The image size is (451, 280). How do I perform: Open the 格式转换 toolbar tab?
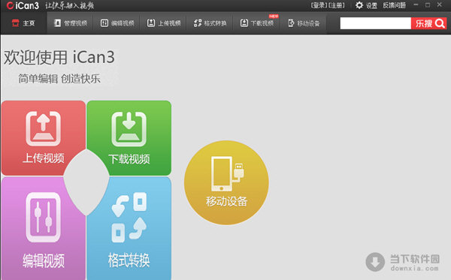click(x=210, y=23)
